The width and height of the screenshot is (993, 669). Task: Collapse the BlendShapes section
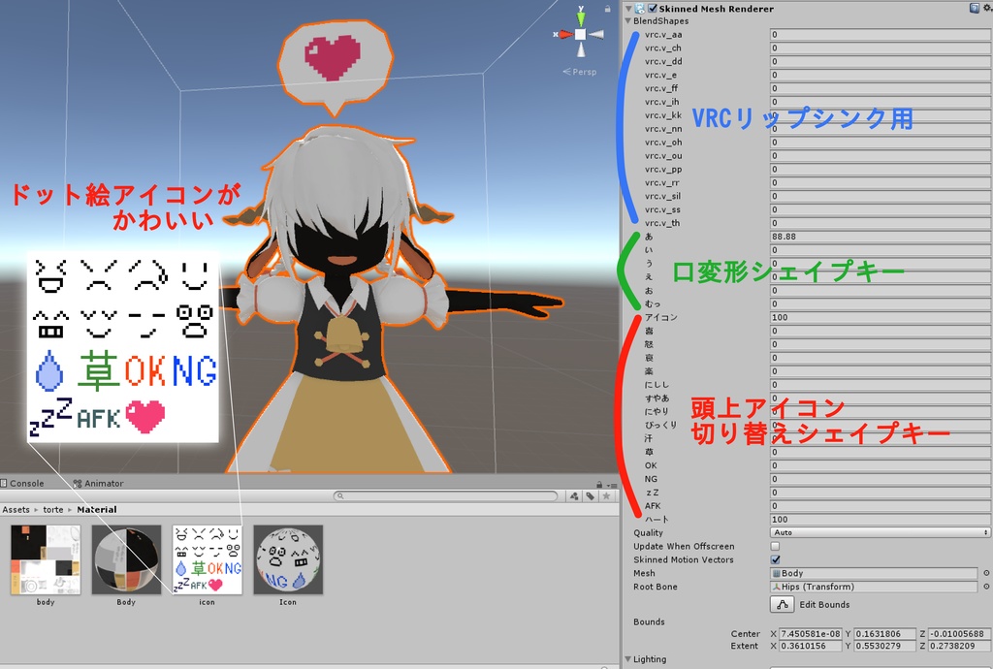(x=628, y=20)
